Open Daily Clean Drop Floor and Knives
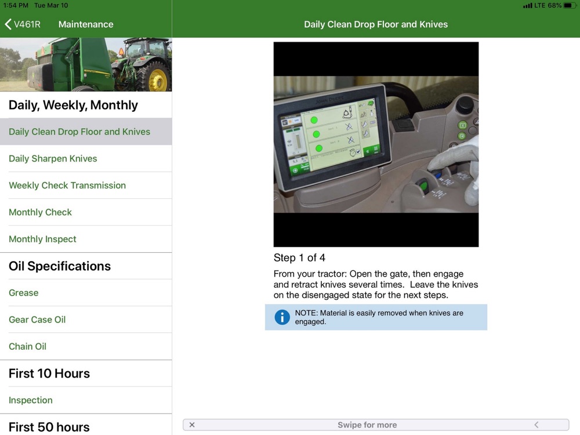 79,132
